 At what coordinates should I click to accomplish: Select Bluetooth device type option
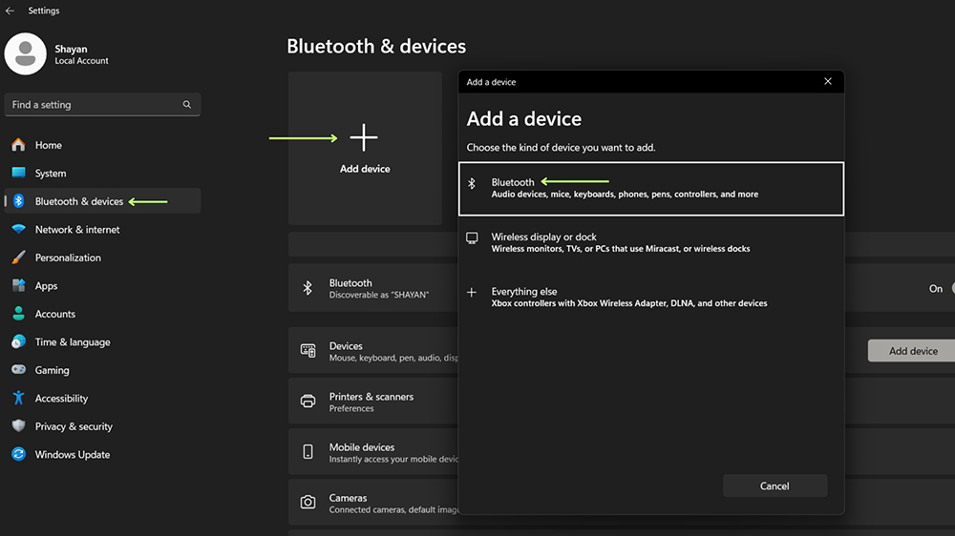(x=650, y=188)
